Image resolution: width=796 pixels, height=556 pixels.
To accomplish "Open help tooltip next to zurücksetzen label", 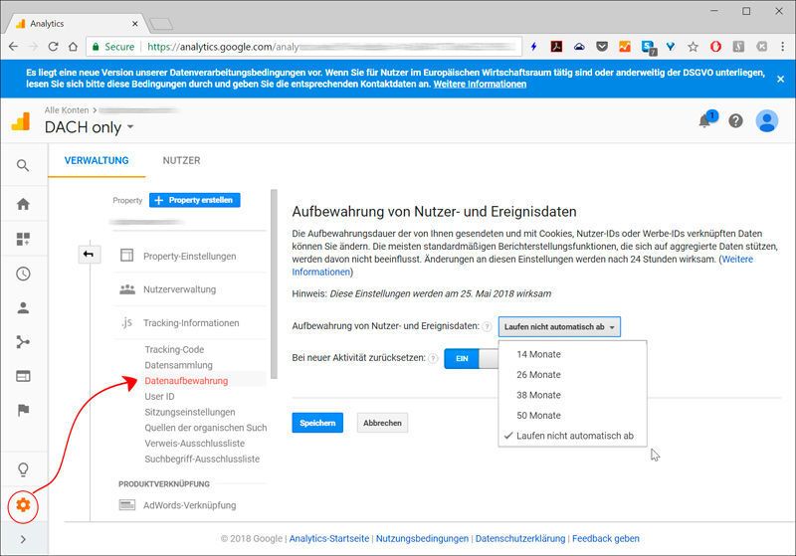I will click(433, 358).
